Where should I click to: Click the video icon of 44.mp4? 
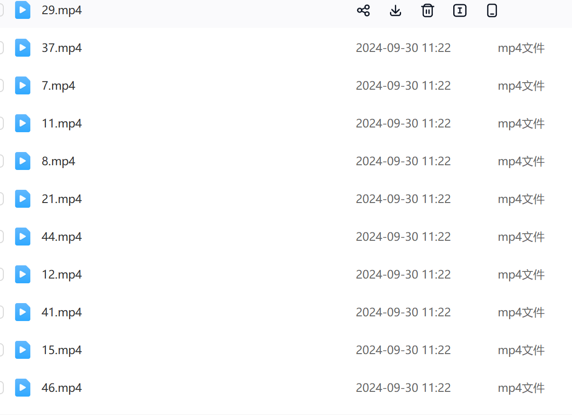tap(23, 237)
